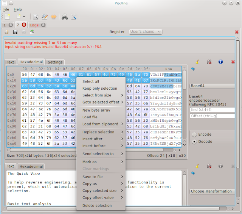Click the lower blue back arrow icon
Screen dimensions: 242x214
click(193, 173)
